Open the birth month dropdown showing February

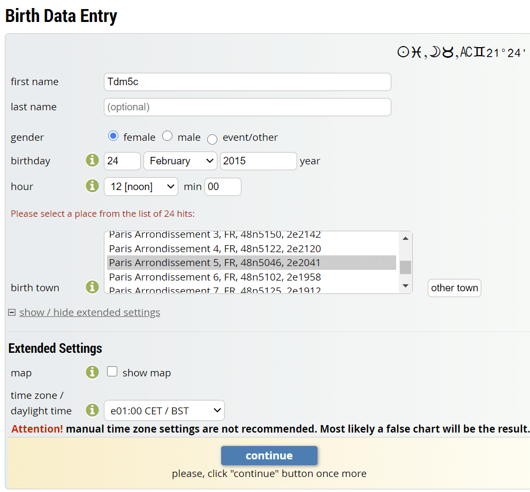pyautogui.click(x=180, y=161)
